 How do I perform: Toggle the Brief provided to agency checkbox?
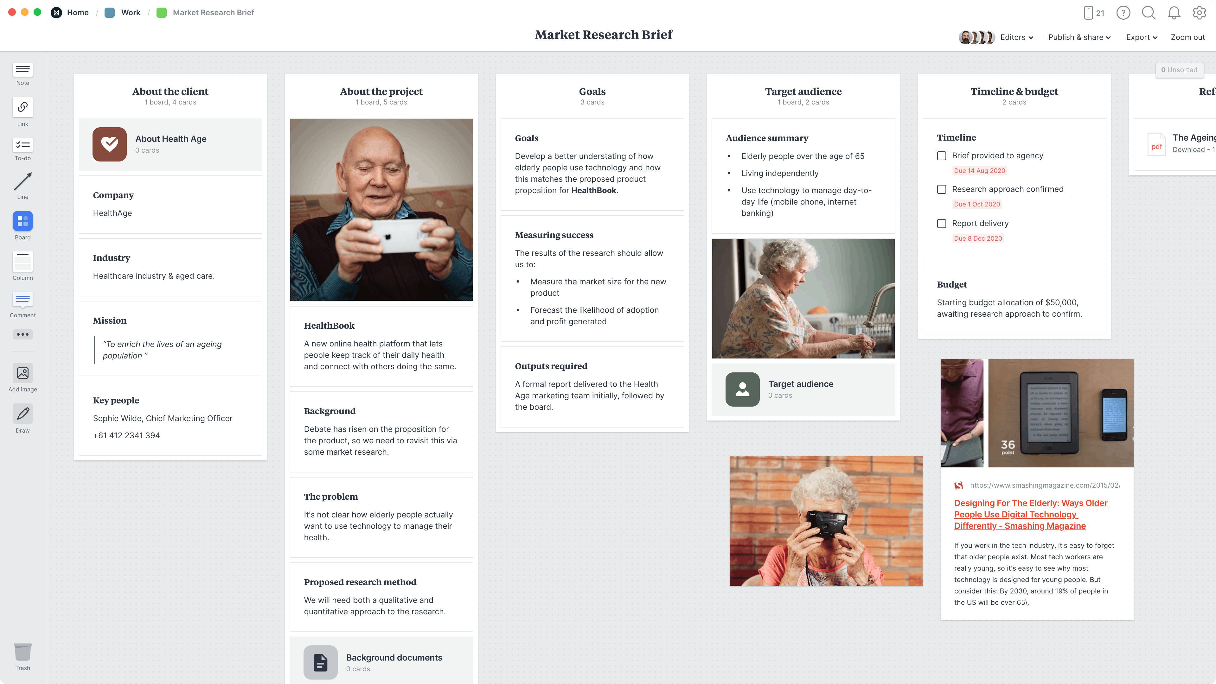tap(942, 155)
